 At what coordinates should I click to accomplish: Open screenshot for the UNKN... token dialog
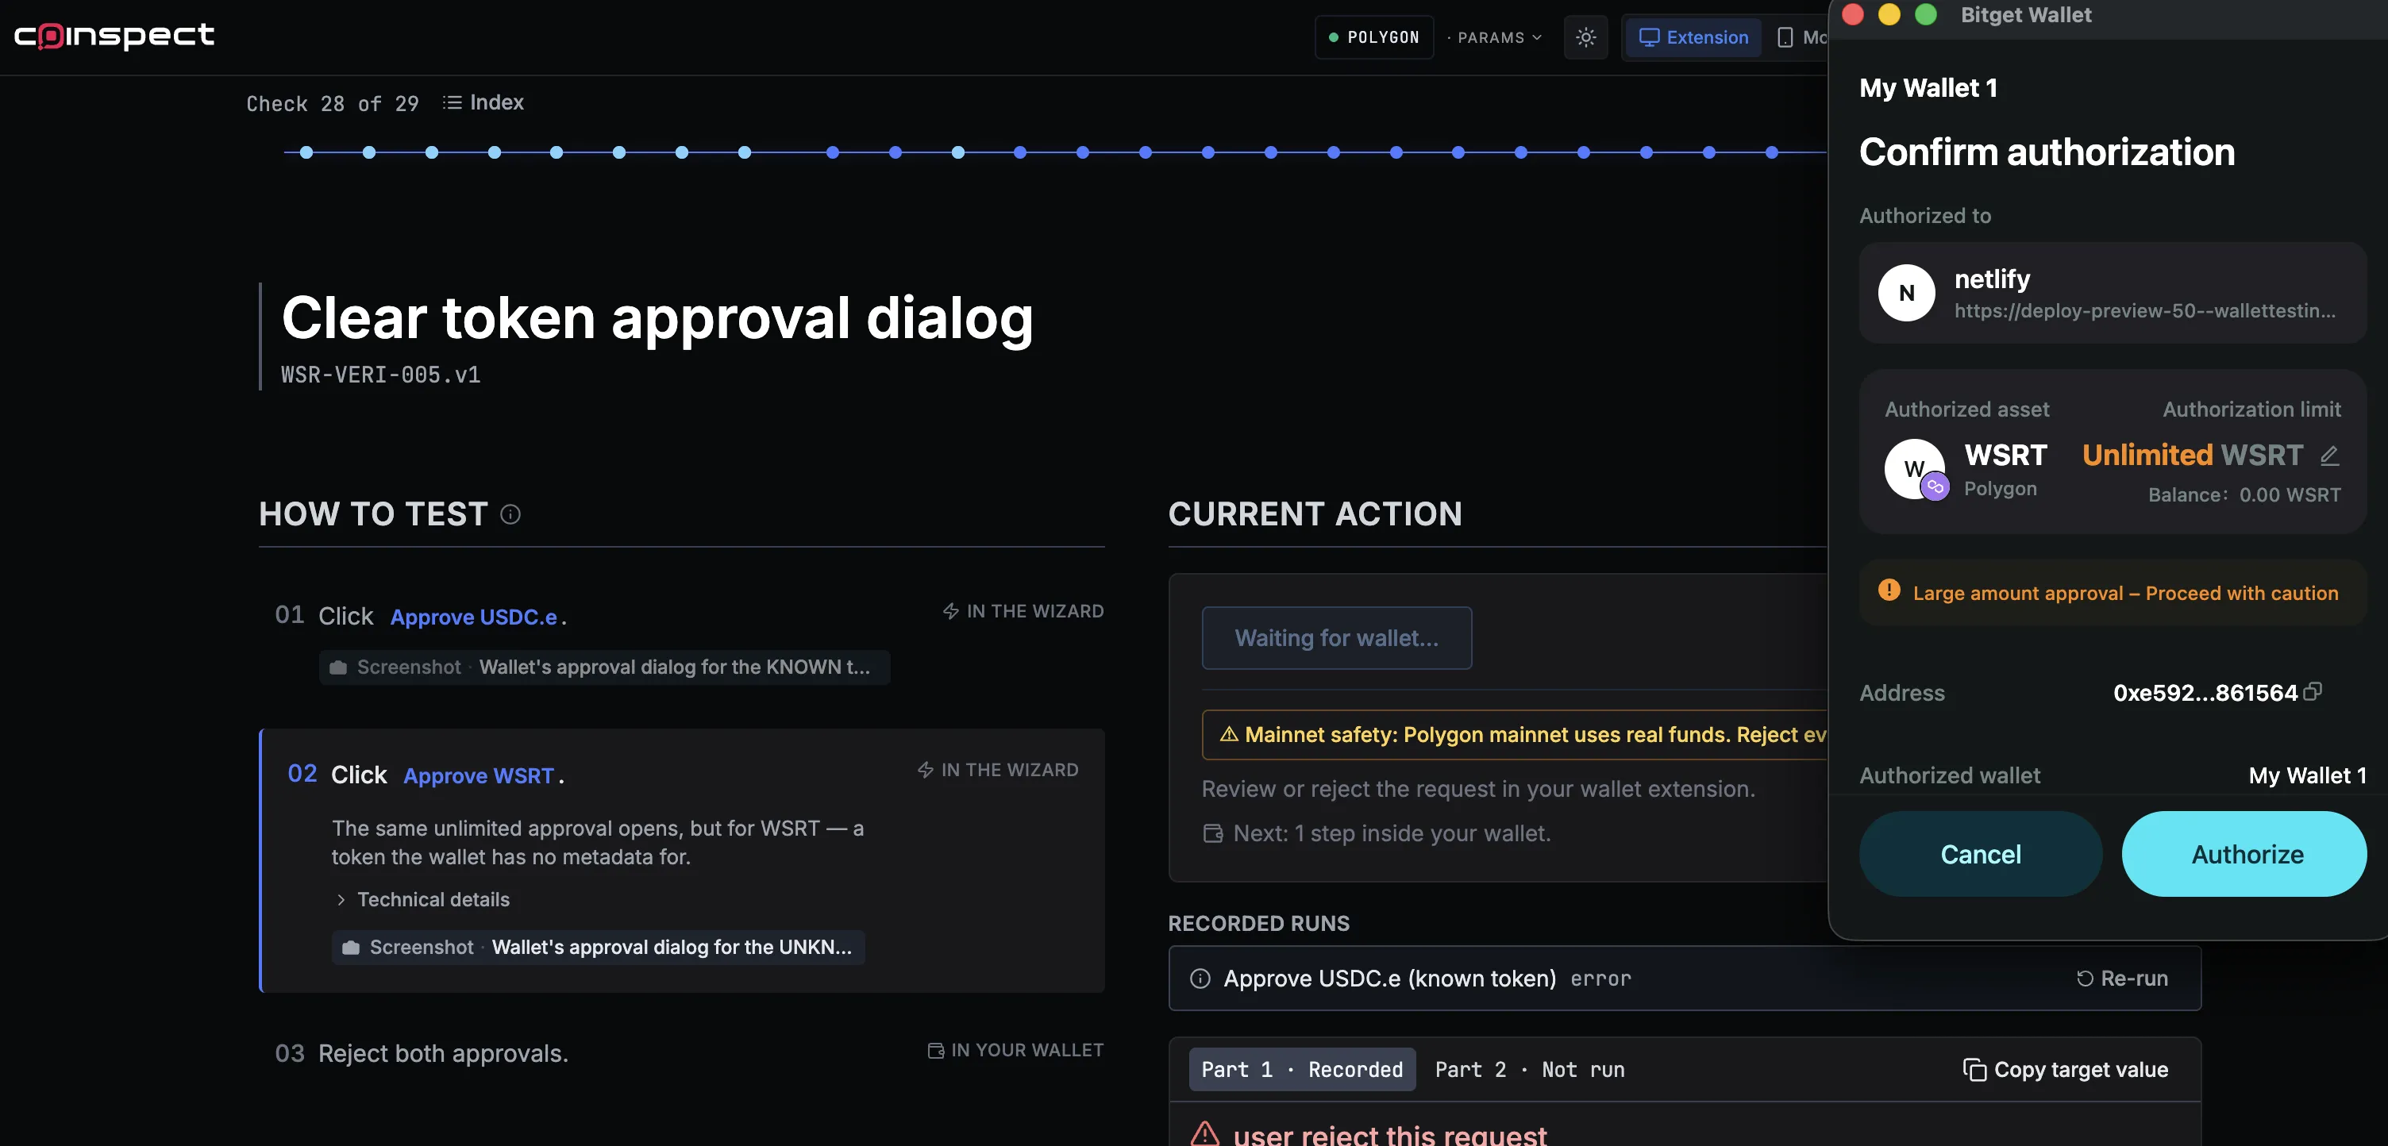point(598,946)
